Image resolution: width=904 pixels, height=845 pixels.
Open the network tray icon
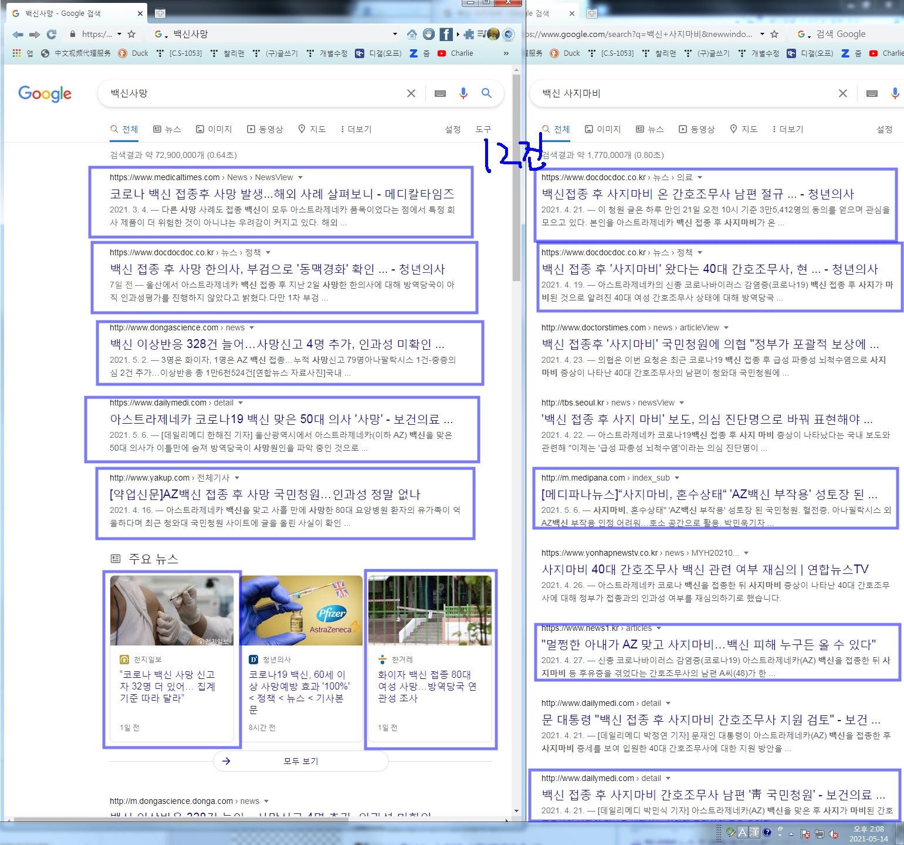tap(820, 834)
